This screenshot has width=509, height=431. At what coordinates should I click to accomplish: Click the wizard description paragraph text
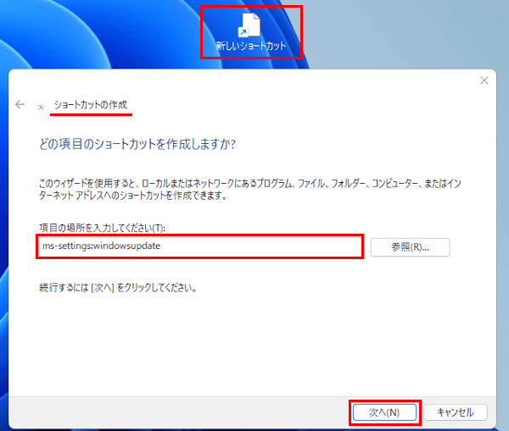point(255,188)
